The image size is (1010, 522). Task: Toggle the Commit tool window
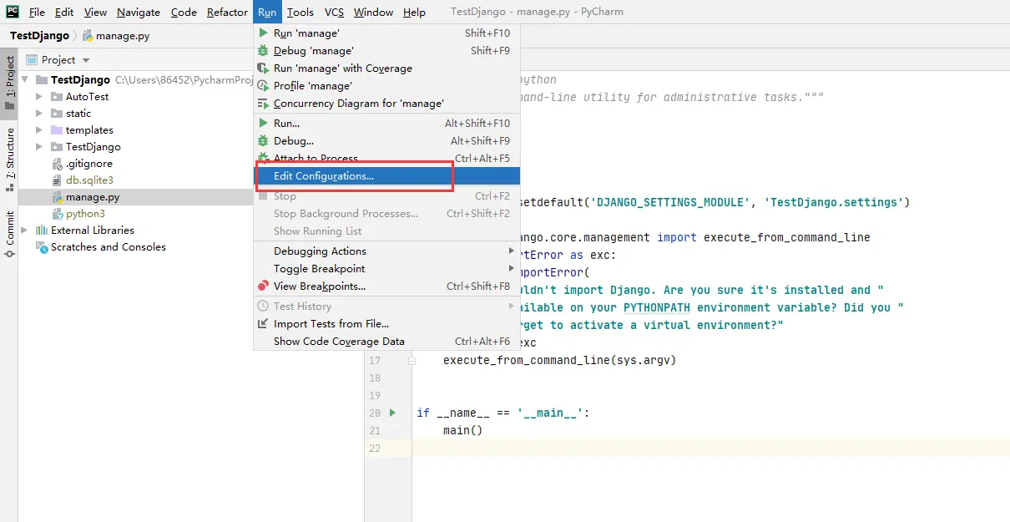tap(9, 234)
